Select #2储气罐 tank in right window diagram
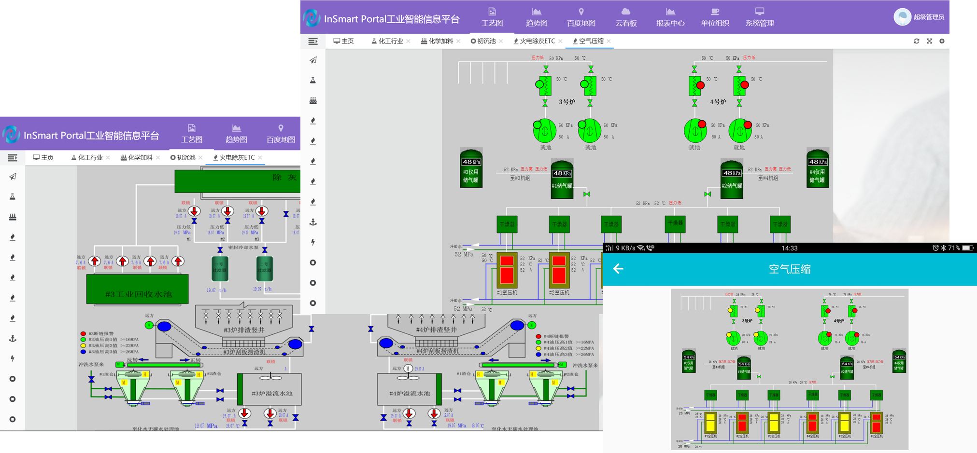Screen dimensions: 977x453 pyautogui.click(x=732, y=179)
